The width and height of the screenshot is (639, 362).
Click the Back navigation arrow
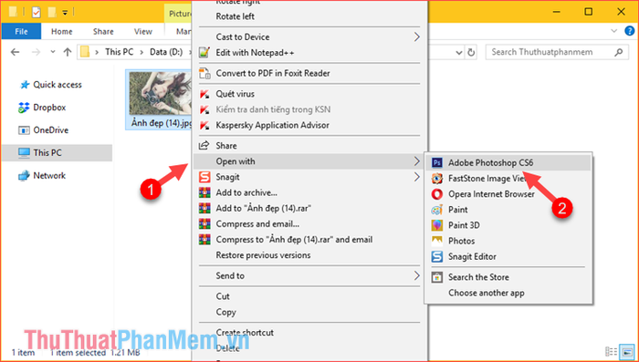[15, 52]
